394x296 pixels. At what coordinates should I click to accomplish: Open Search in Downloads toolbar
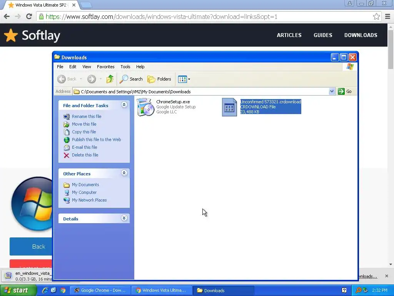[x=131, y=79]
